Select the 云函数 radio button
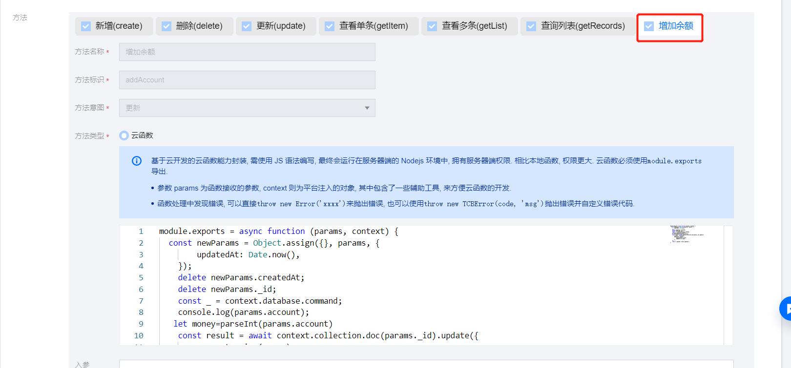Image resolution: width=791 pixels, height=368 pixels. pyautogui.click(x=124, y=136)
